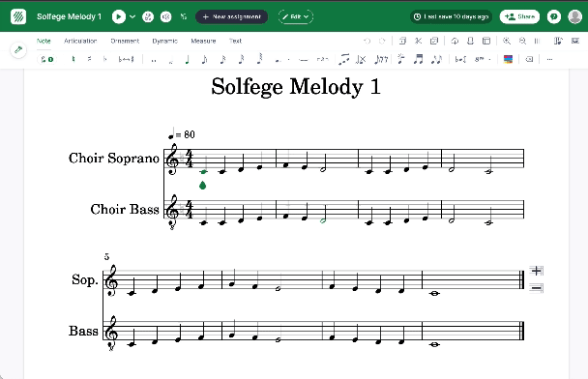Expand playback options chevron next to play

coord(132,16)
